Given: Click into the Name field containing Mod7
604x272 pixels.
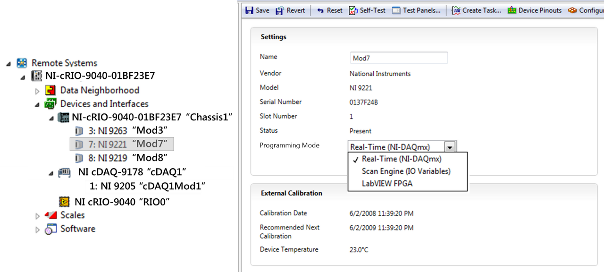Looking at the screenshot, I should (398, 58).
